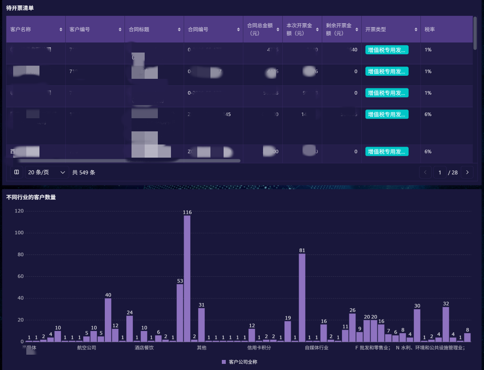Click the N 水利、环境和公共设施管理业 axis label

(x=430, y=348)
